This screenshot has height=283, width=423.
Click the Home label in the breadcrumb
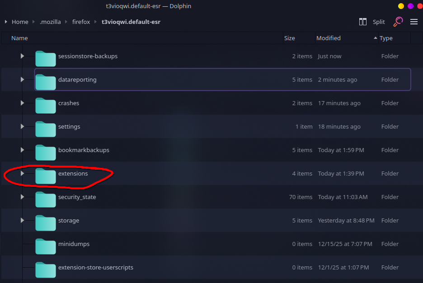click(20, 21)
